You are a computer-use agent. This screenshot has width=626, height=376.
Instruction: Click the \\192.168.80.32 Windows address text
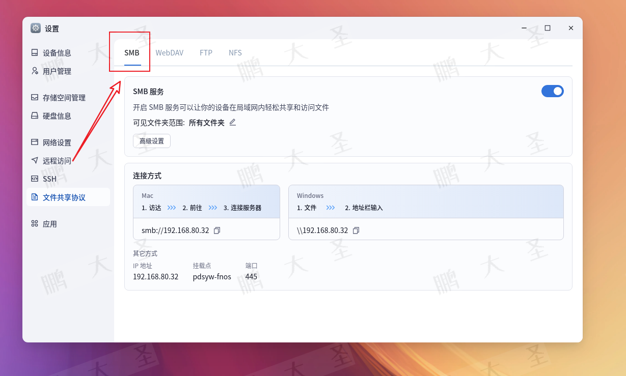(x=322, y=230)
